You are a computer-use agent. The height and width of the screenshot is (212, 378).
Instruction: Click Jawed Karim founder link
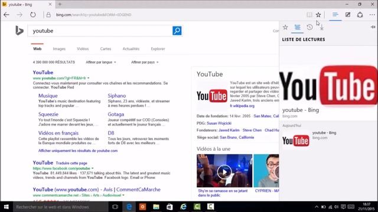(x=229, y=130)
